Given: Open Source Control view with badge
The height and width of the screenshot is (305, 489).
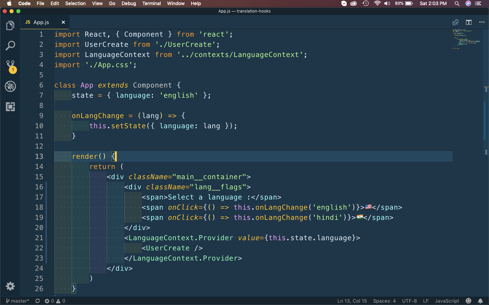Looking at the screenshot, I should [10, 66].
